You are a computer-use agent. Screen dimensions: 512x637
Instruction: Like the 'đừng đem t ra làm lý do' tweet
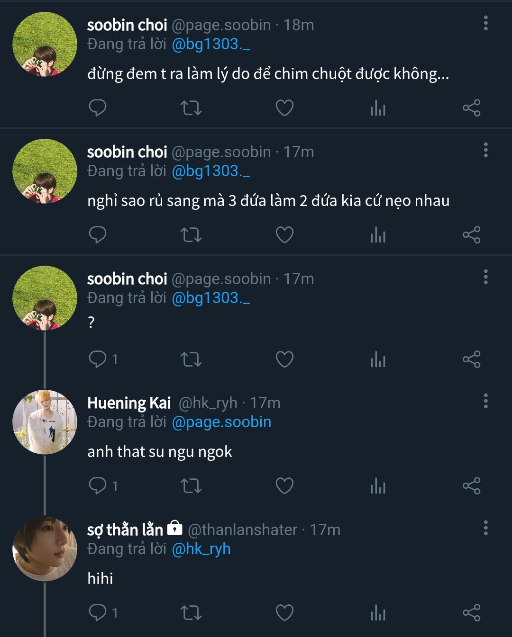click(x=284, y=108)
